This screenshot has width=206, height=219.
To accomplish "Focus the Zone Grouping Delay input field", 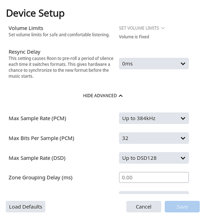I will pos(154,177).
